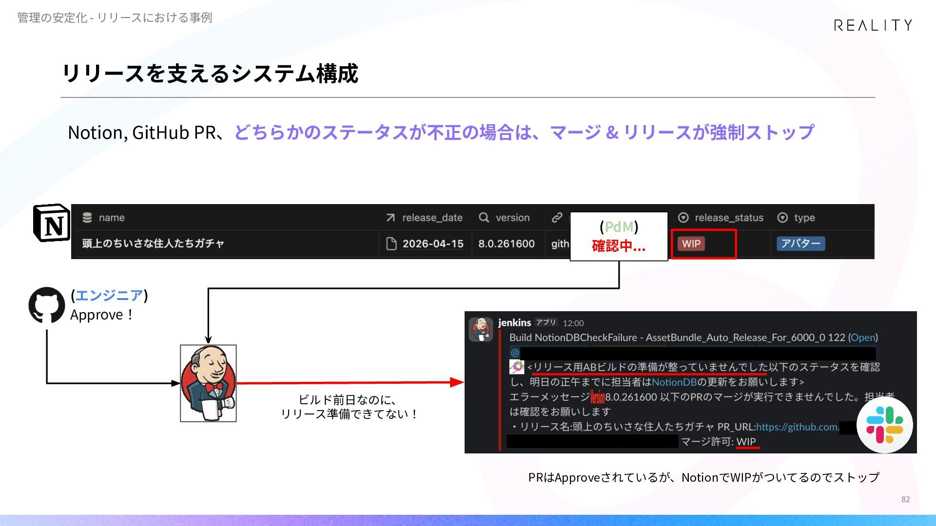Click the gith link cell in row
The width and height of the screenshot is (936, 526).
(x=560, y=244)
